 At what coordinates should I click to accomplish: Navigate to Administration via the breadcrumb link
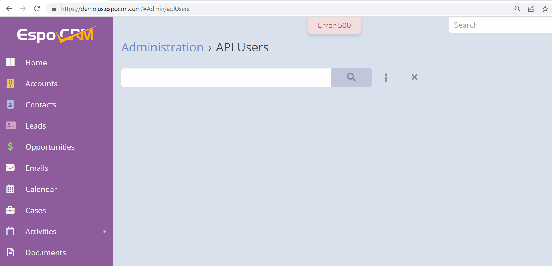coord(162,47)
